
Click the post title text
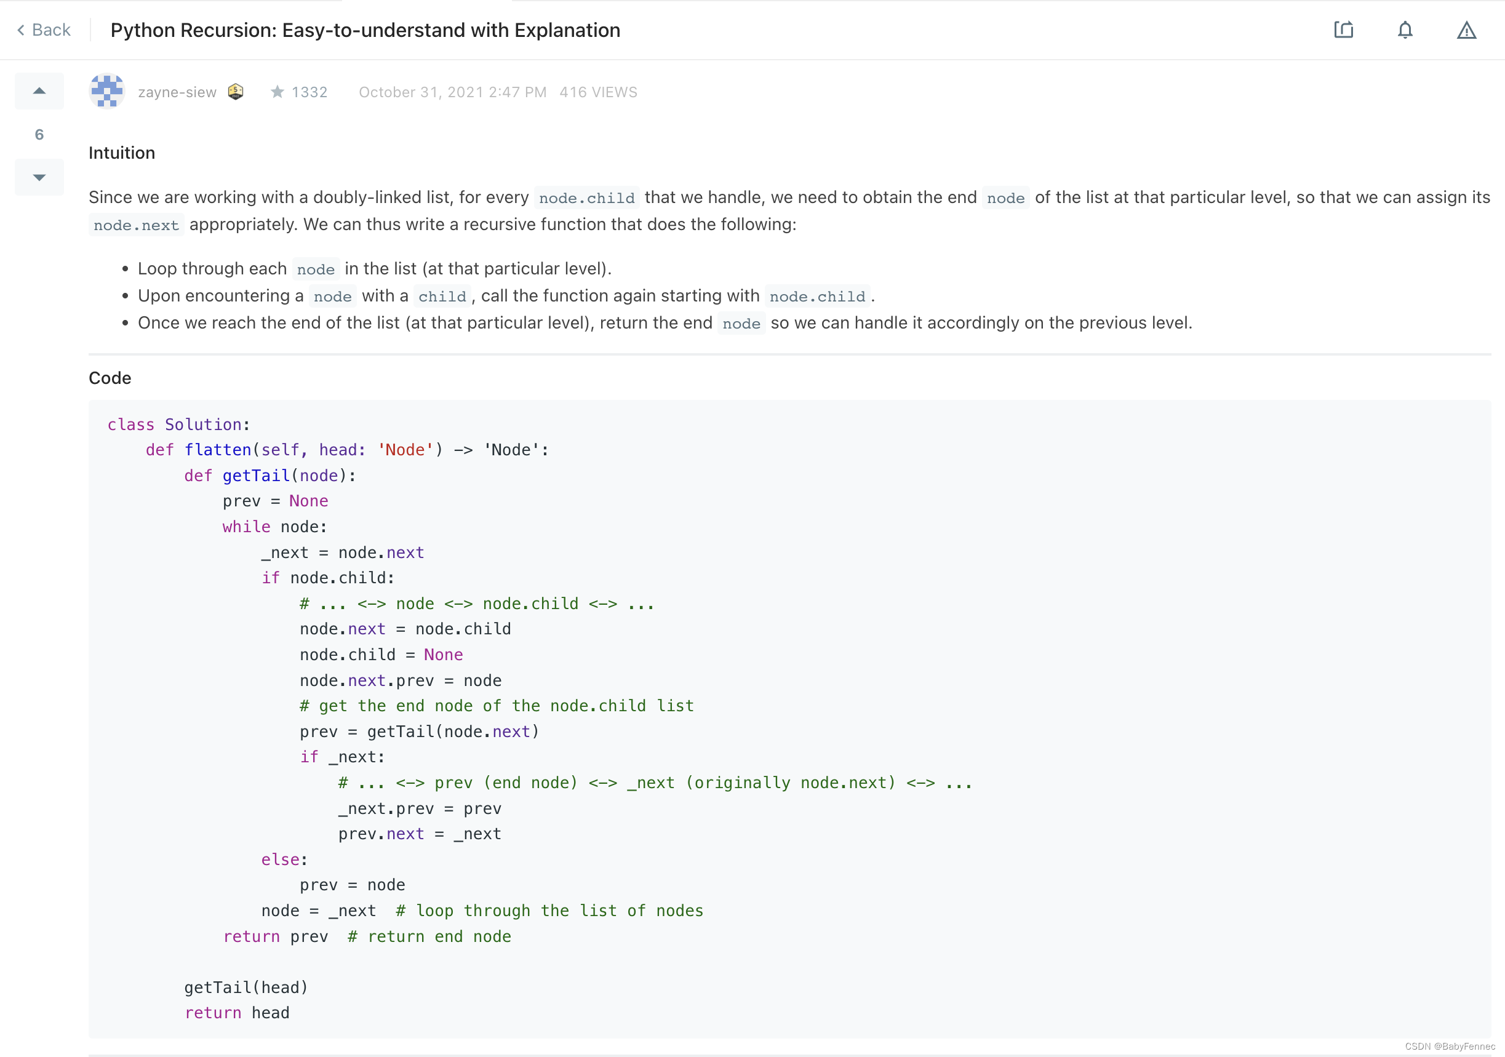(365, 30)
